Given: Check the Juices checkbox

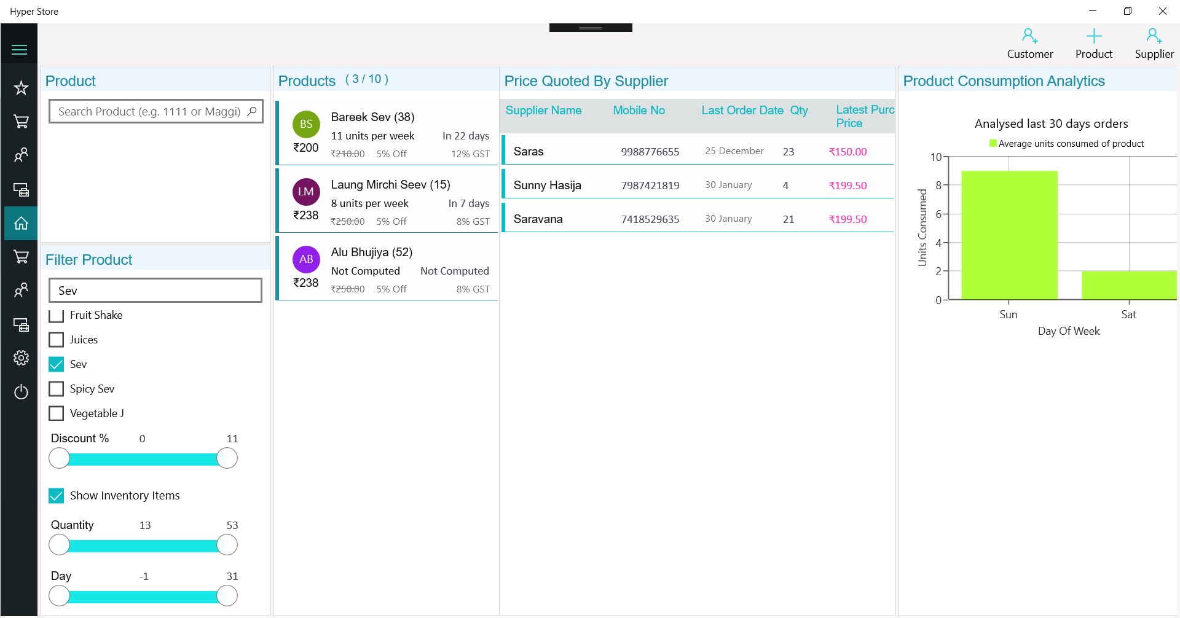Looking at the screenshot, I should pyautogui.click(x=56, y=340).
